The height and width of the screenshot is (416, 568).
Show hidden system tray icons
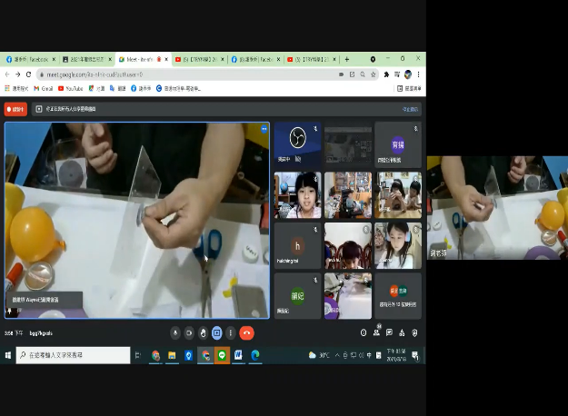click(337, 355)
